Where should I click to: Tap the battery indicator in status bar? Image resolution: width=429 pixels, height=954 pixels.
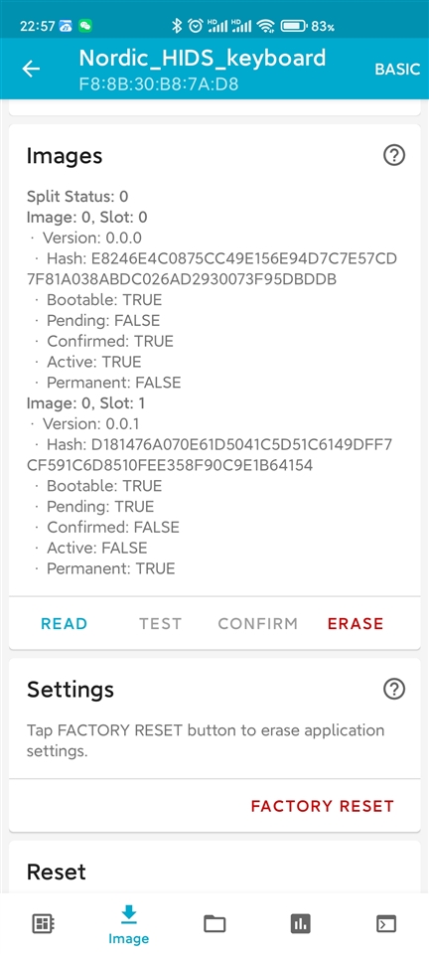click(x=294, y=26)
